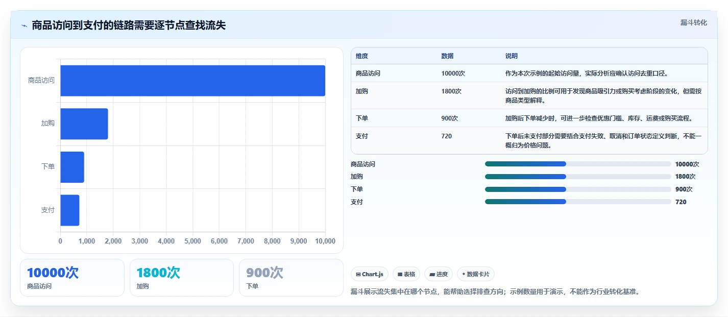Image resolution: width=728 pixels, height=317 pixels.
Task: Click the 下单 y-axis label on chart
Action: [x=48, y=167]
